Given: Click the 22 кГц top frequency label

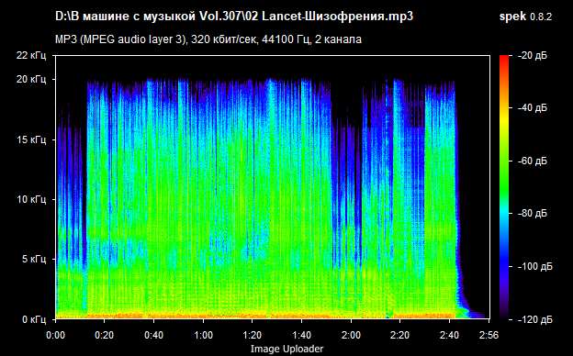Looking at the screenshot, I should [x=31, y=55].
